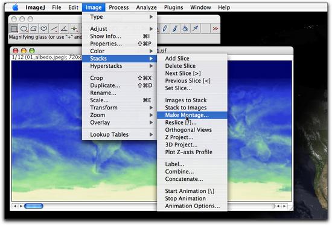Select the Angle tool
This screenshot has height=225, width=332.
pos(64,29)
